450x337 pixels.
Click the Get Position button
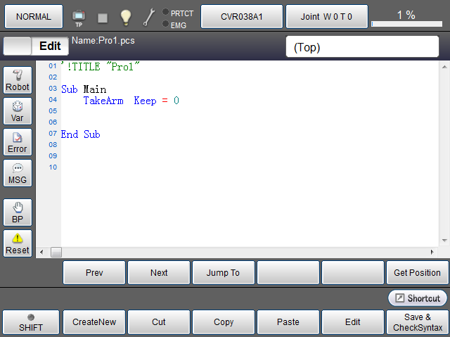(x=417, y=272)
